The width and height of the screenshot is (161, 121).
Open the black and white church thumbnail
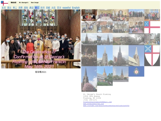[x=136, y=39]
